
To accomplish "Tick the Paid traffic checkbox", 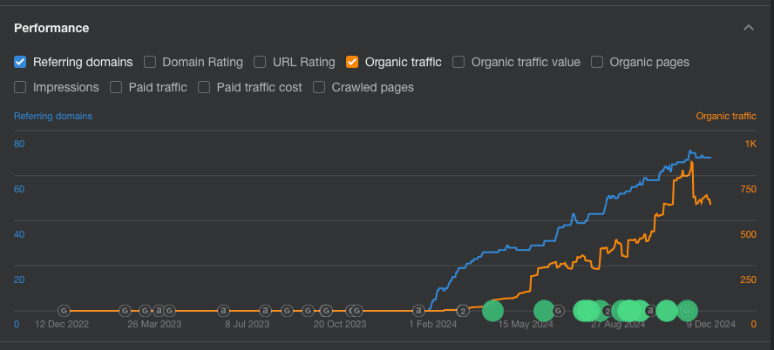I will click(x=116, y=87).
